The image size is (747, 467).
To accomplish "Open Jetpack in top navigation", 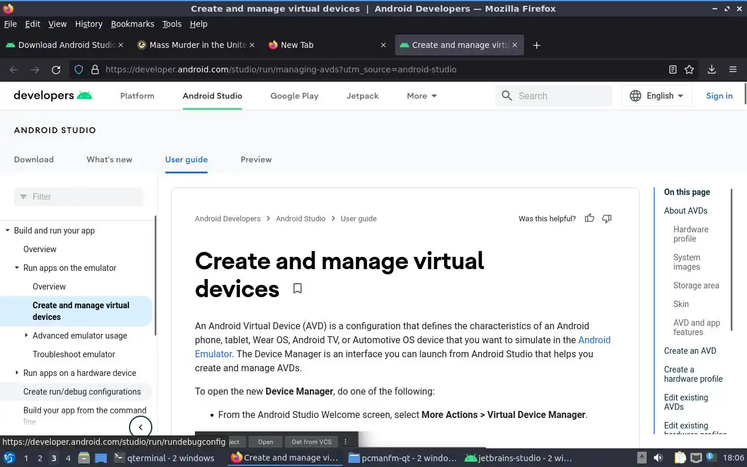I will coord(362,96).
